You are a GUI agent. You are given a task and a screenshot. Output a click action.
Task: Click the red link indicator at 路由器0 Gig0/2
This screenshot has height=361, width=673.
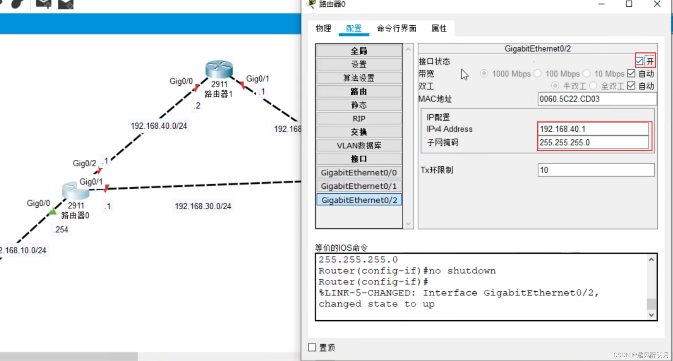click(99, 170)
